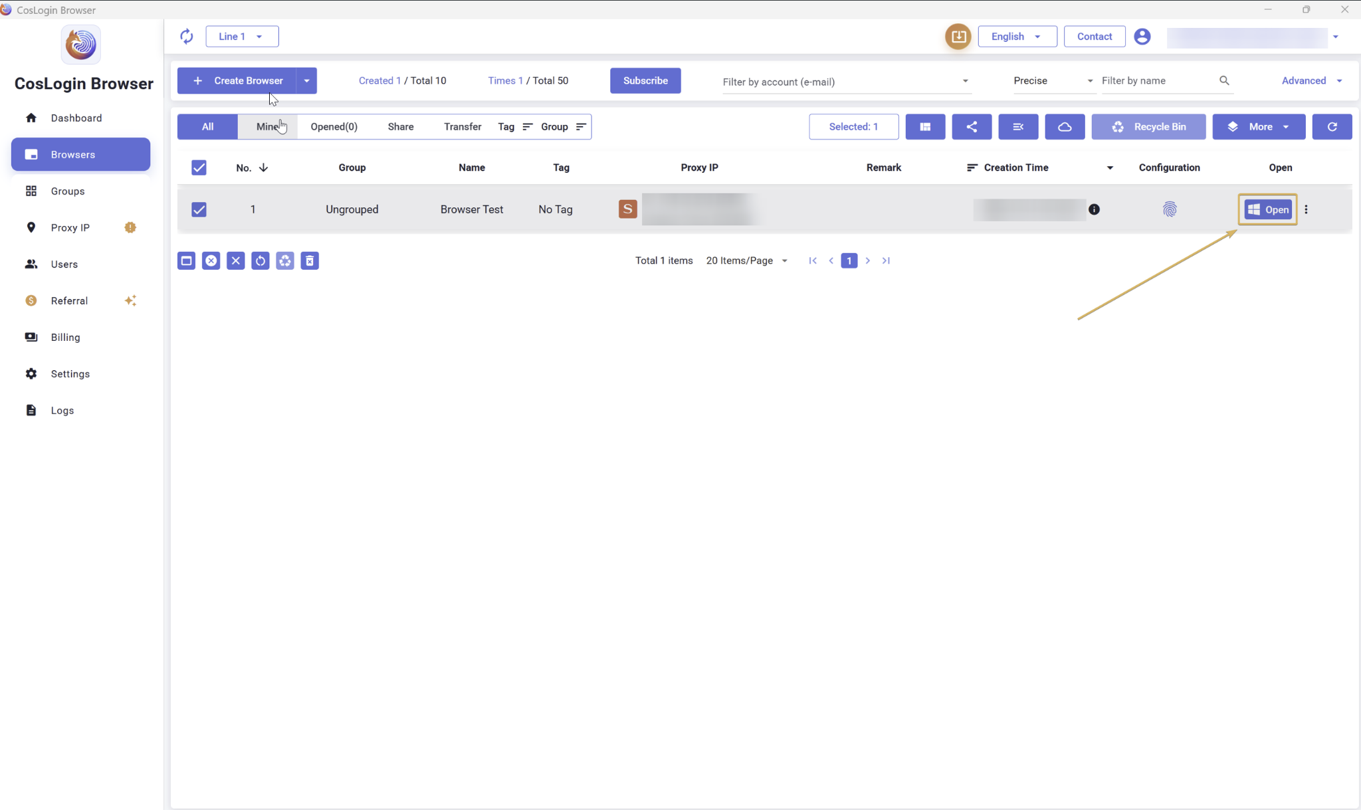The height and width of the screenshot is (810, 1361).
Task: Open the Precise match dropdown
Action: pos(1053,80)
